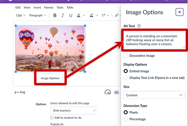The image size is (188, 126).
Task: Expand the text color options arrow
Action: click(x=84, y=15)
